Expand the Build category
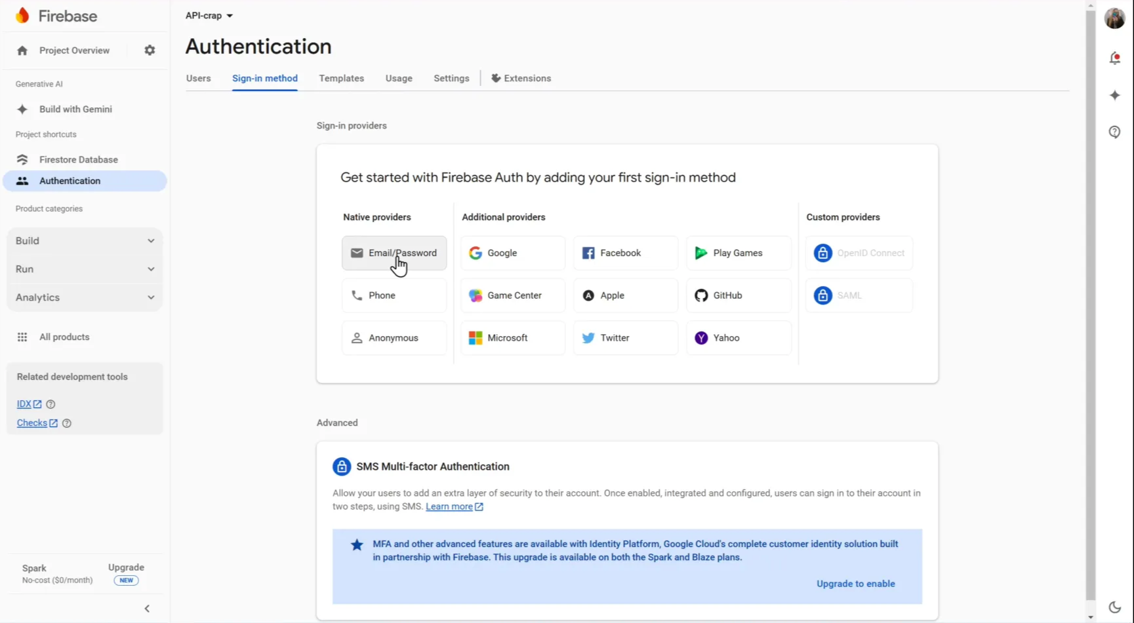Image resolution: width=1134 pixels, height=623 pixels. click(85, 241)
